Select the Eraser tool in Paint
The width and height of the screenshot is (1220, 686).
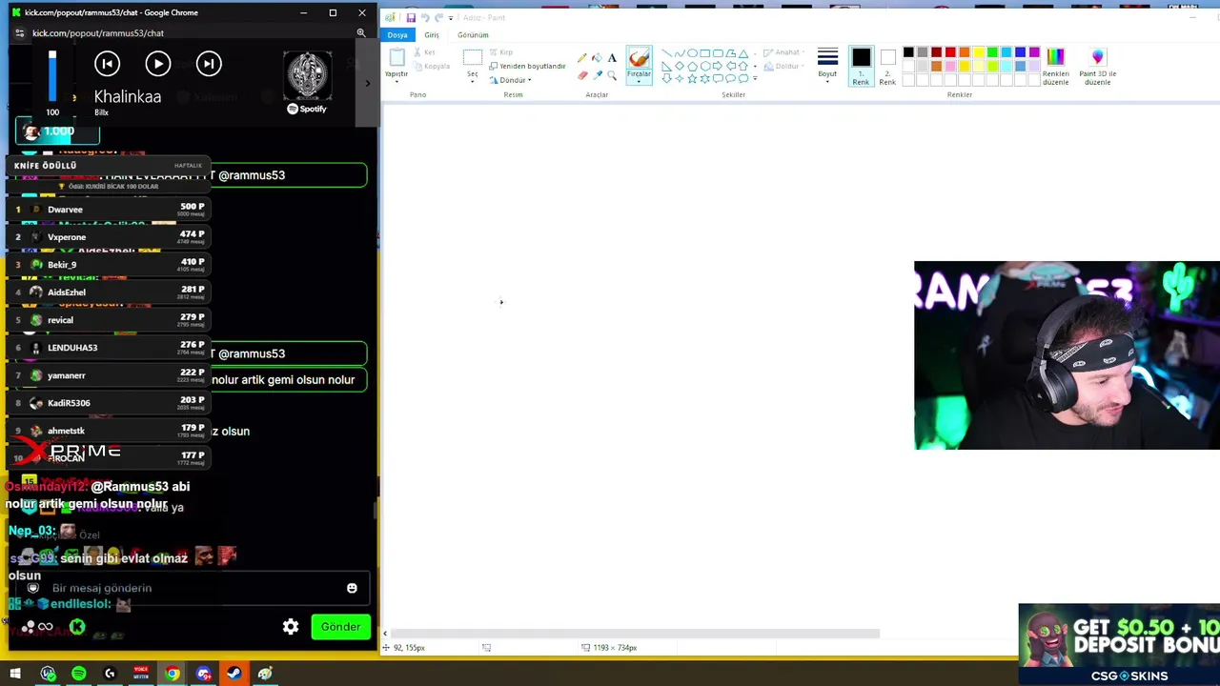(582, 75)
